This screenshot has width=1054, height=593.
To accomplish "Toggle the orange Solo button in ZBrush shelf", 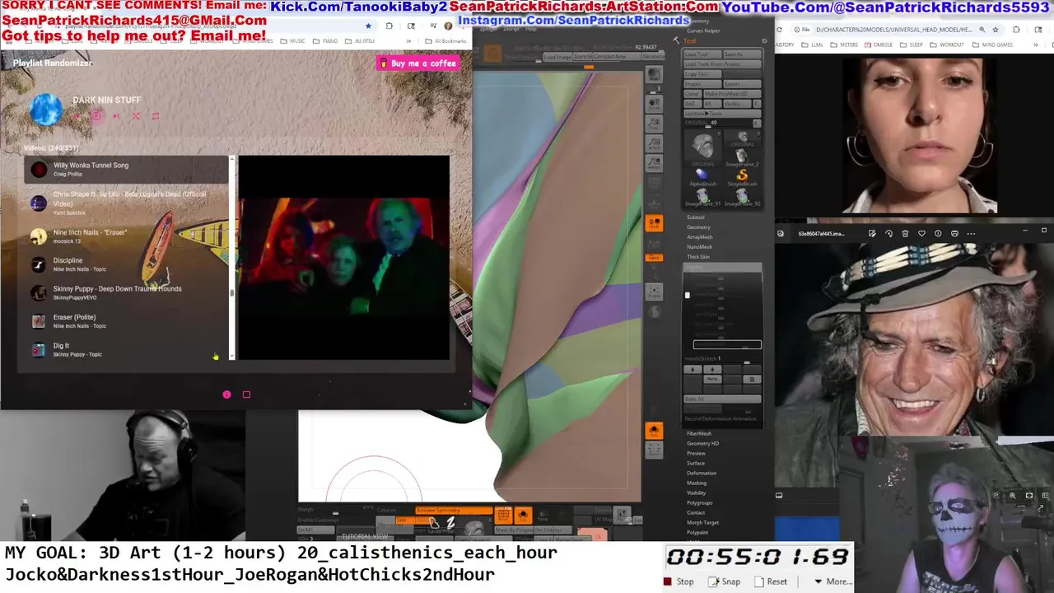I will (654, 431).
